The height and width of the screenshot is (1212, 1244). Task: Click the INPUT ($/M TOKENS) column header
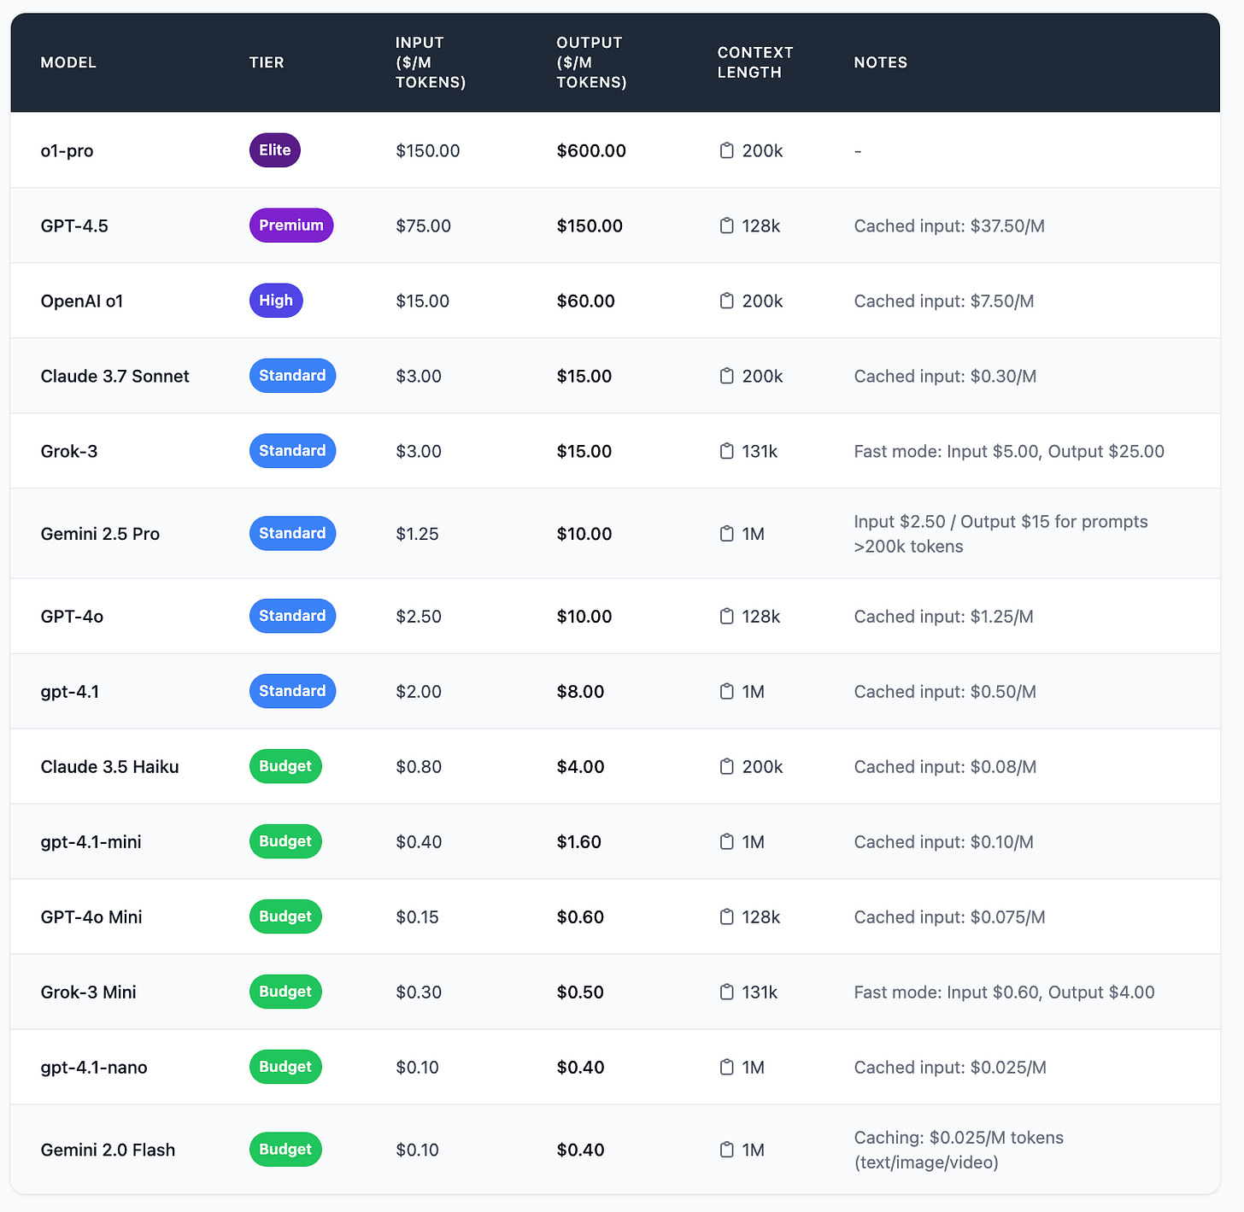431,62
